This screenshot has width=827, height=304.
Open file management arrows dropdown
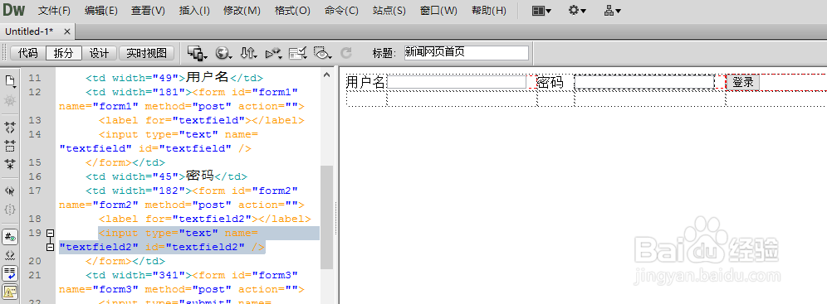[248, 53]
